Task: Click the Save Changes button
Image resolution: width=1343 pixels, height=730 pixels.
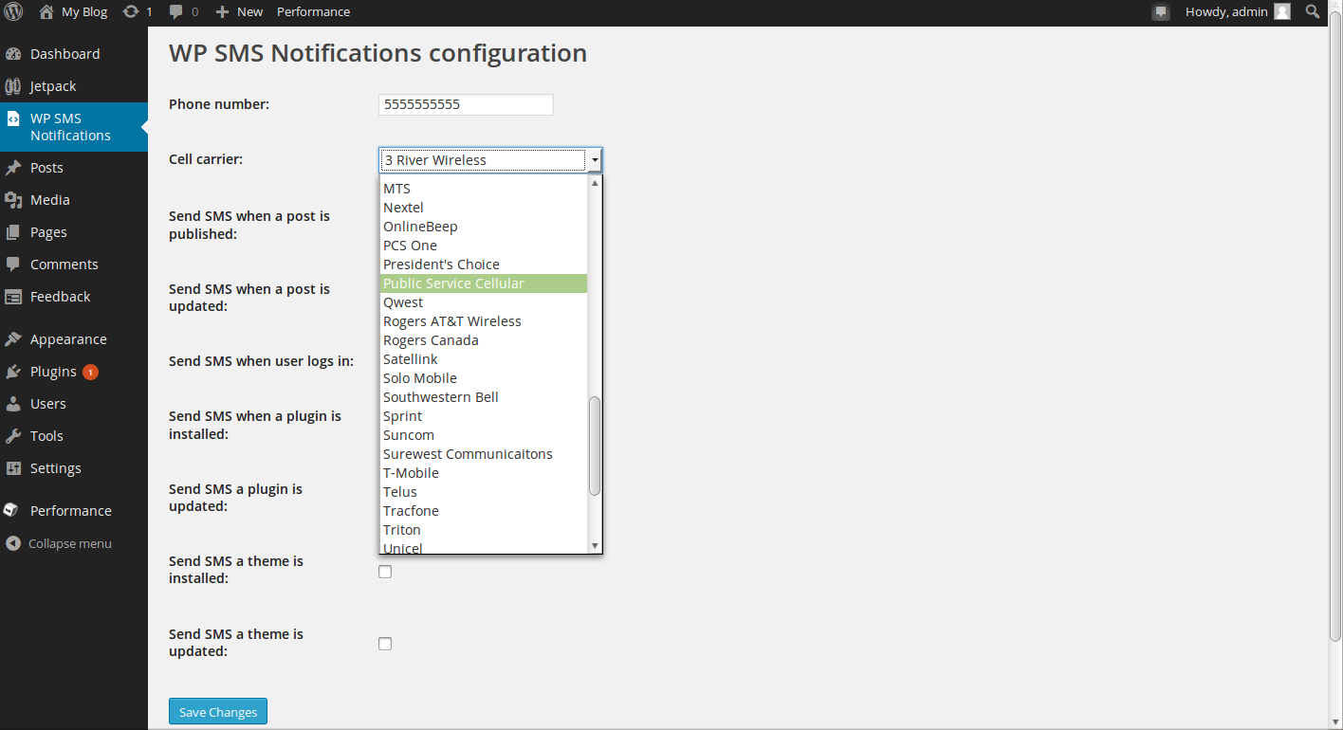Action: click(218, 712)
